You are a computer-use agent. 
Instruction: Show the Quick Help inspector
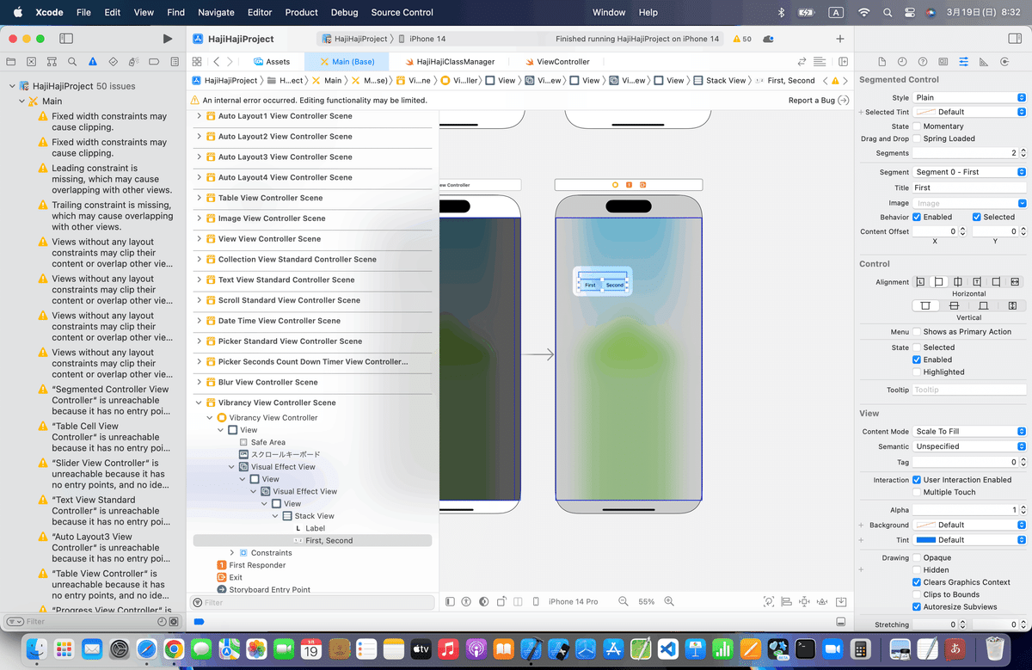click(923, 62)
